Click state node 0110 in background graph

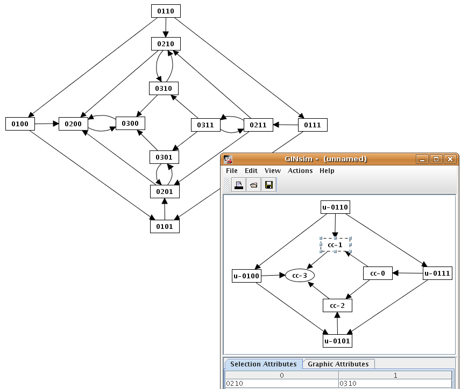click(166, 11)
